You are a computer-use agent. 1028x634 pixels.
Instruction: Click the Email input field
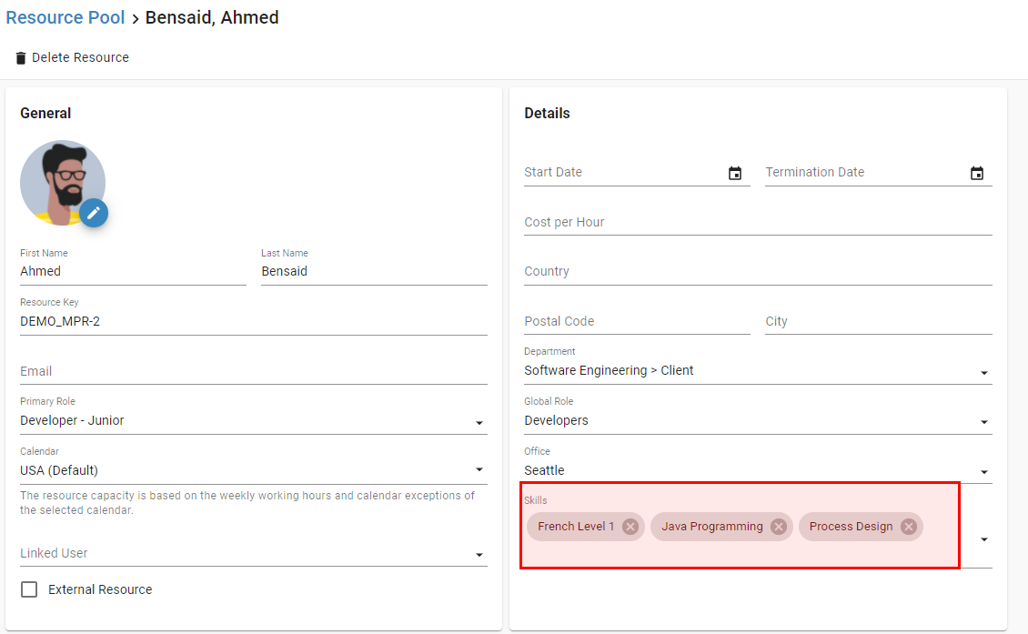point(254,371)
